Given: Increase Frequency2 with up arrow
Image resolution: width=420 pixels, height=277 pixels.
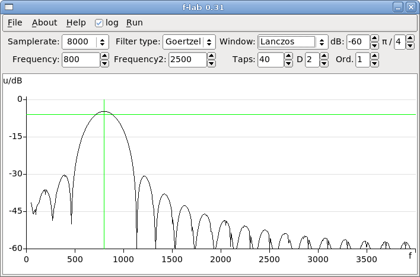Looking at the screenshot, I should coord(211,56).
